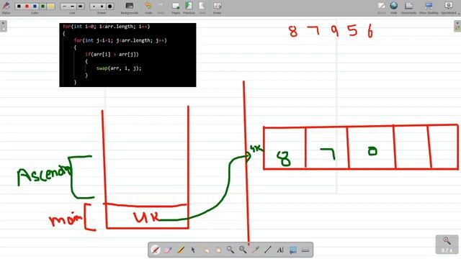Select the blue pen color

point(35,6)
